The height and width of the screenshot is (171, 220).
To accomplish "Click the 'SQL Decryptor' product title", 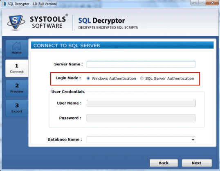I will [101, 21].
